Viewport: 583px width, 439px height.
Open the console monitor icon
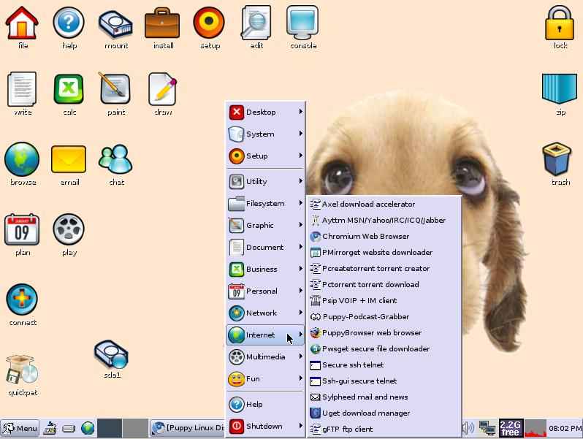[x=302, y=23]
